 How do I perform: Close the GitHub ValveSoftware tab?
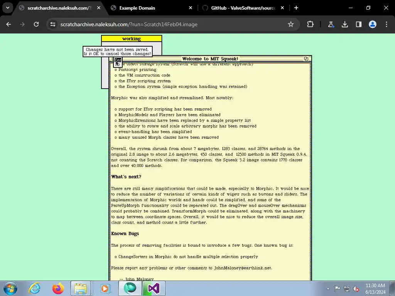[282, 8]
